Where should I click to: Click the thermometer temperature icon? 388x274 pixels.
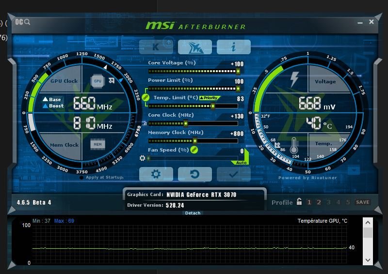[x=294, y=146]
